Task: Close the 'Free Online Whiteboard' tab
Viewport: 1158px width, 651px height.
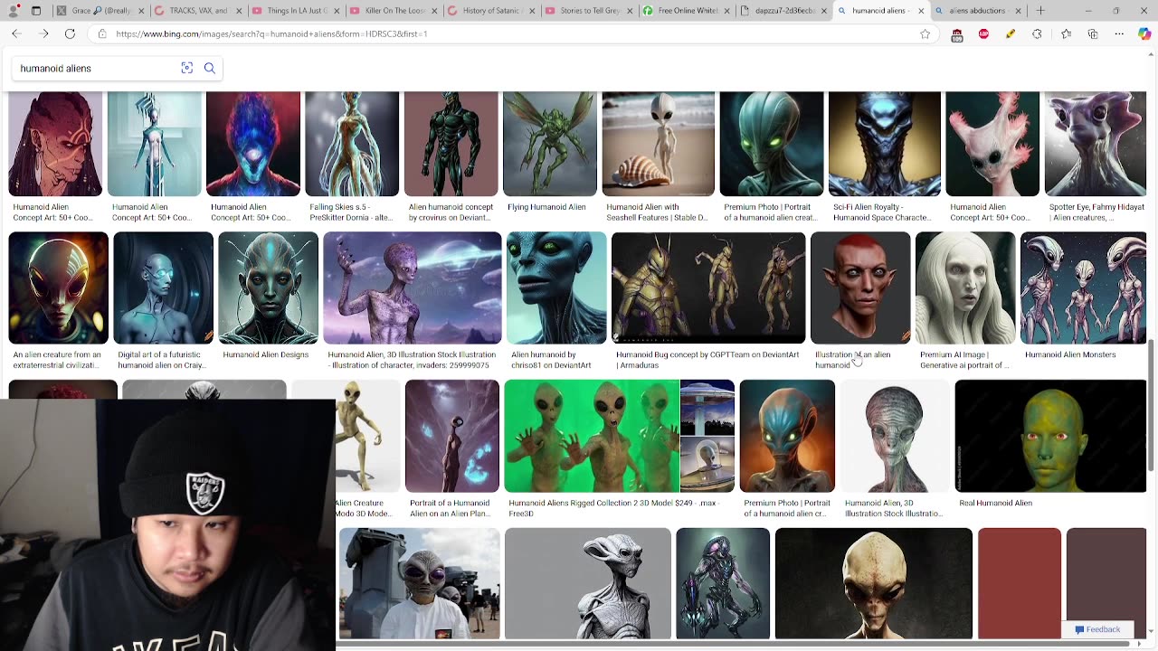Action: click(726, 11)
